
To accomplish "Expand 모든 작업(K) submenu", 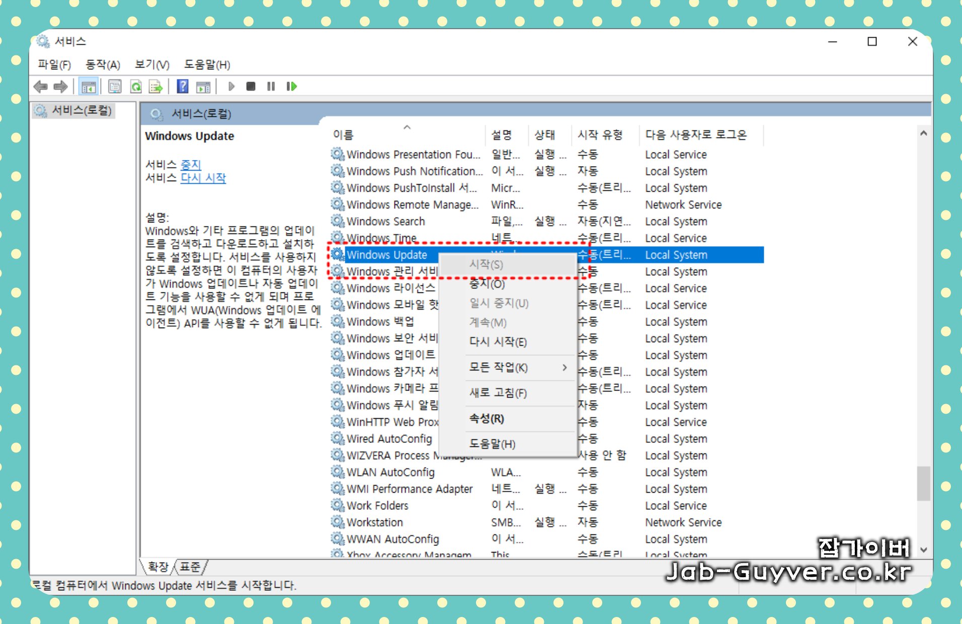I will click(508, 367).
